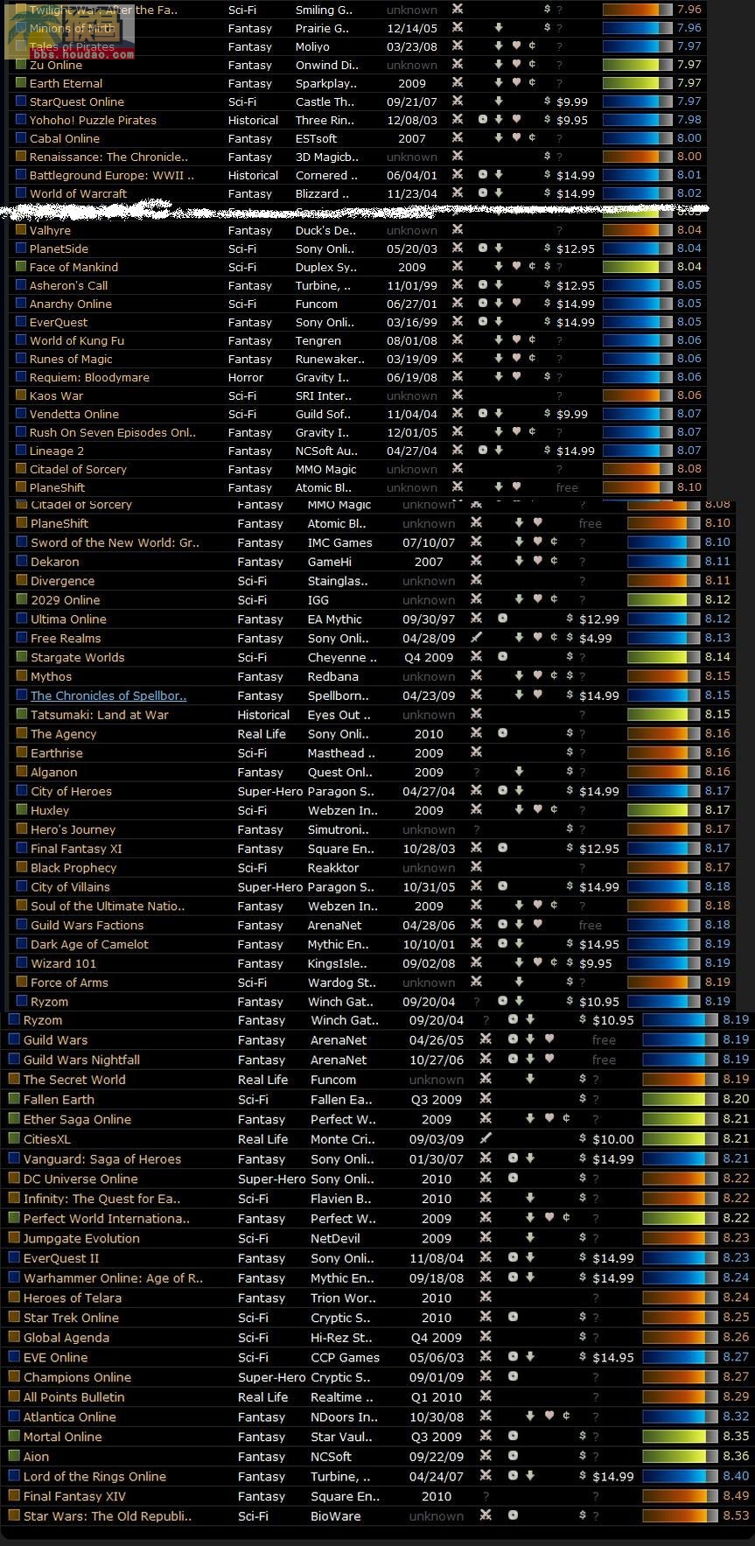
Task: Click the download arrow in The Secret World row
Action: tap(530, 1079)
